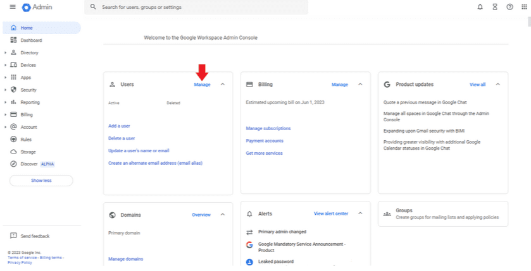This screenshot has width=531, height=271.
Task: Open the help question mark icon
Action: coord(509,7)
